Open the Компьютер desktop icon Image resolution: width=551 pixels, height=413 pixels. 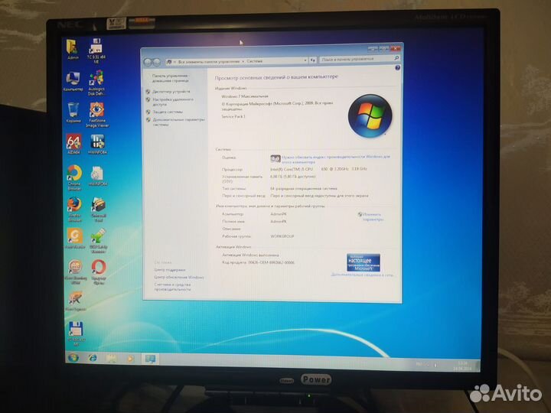pyautogui.click(x=73, y=82)
